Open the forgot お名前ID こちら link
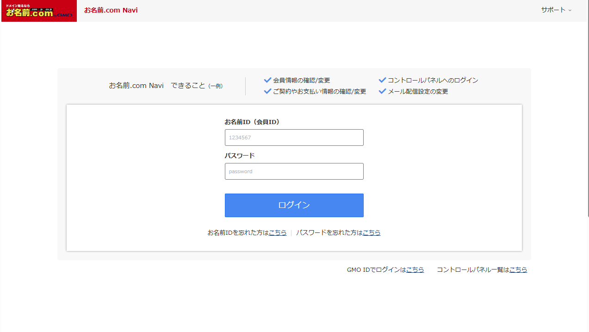Viewport: 589px width, 332px height. coord(278,233)
